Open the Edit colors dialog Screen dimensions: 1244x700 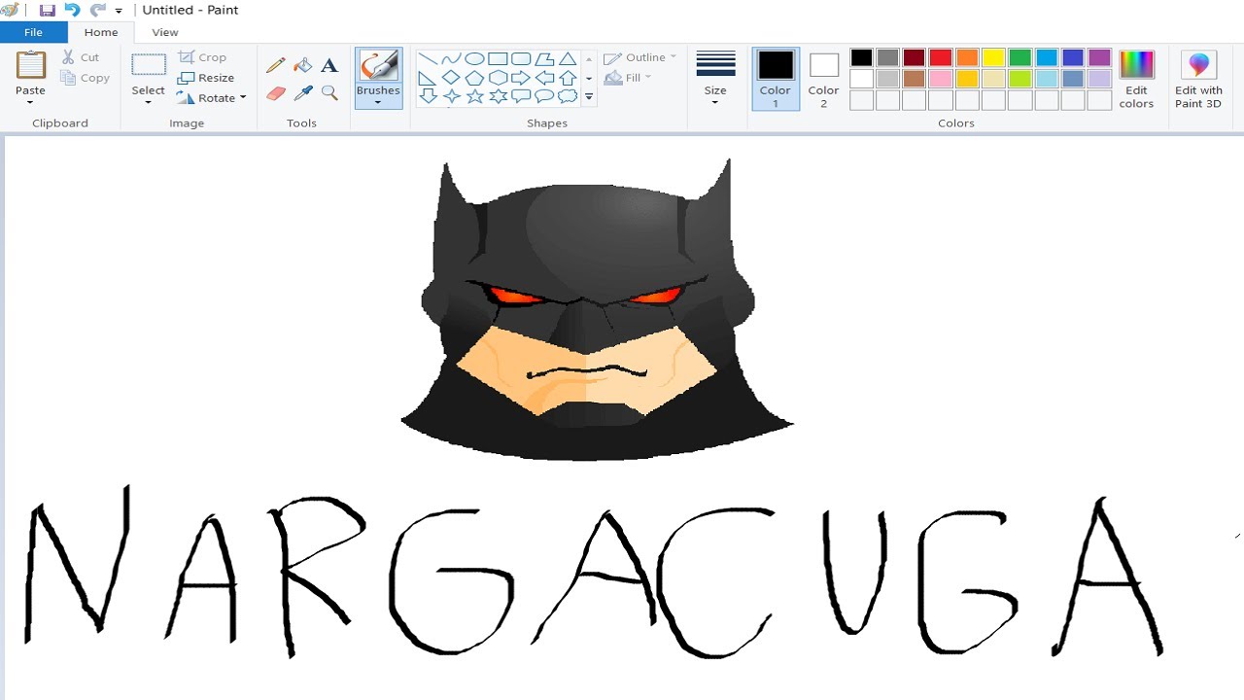1136,79
